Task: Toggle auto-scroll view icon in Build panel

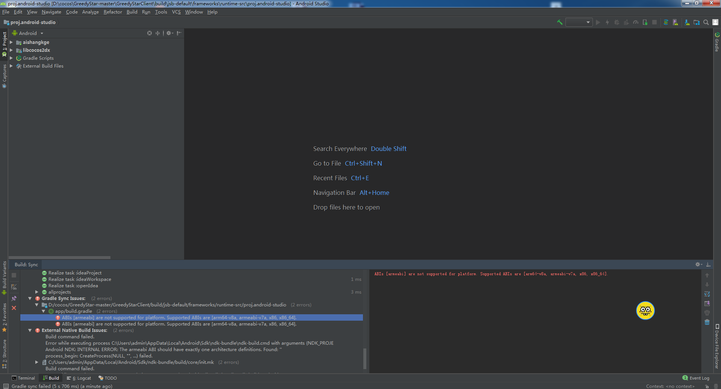Action: click(14, 287)
